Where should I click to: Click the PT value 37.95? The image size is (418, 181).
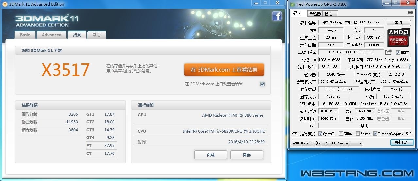pyautogui.click(x=109, y=146)
